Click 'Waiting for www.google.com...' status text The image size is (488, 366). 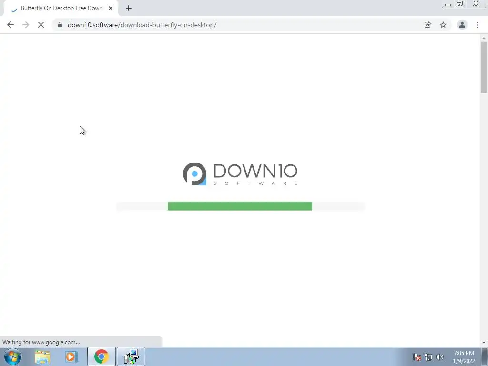41,342
